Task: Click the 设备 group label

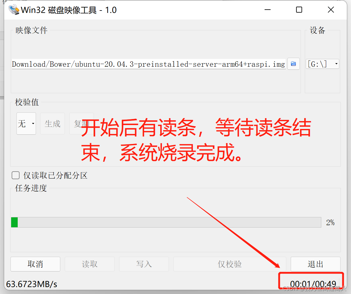Action: pos(317,30)
